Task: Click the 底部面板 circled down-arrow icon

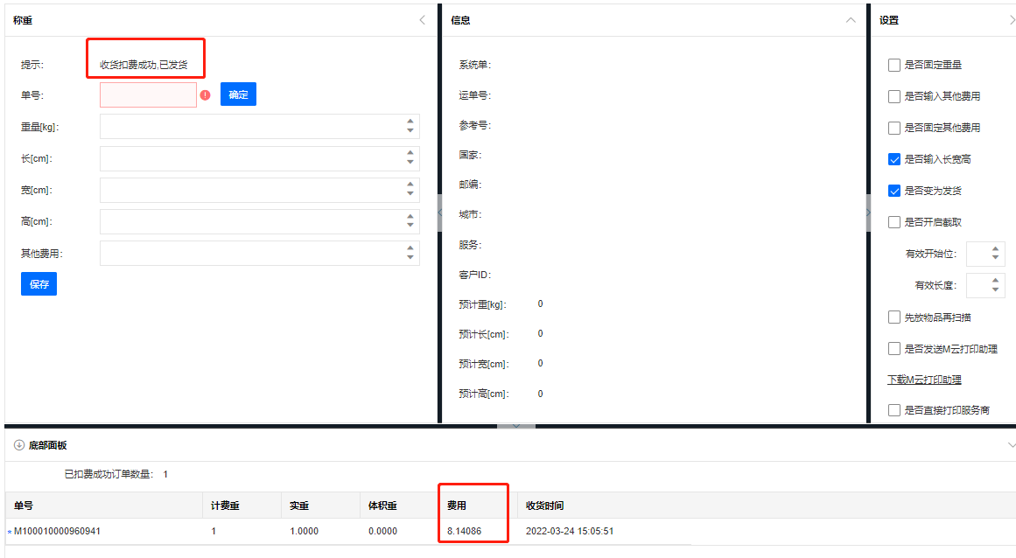Action: pyautogui.click(x=18, y=444)
